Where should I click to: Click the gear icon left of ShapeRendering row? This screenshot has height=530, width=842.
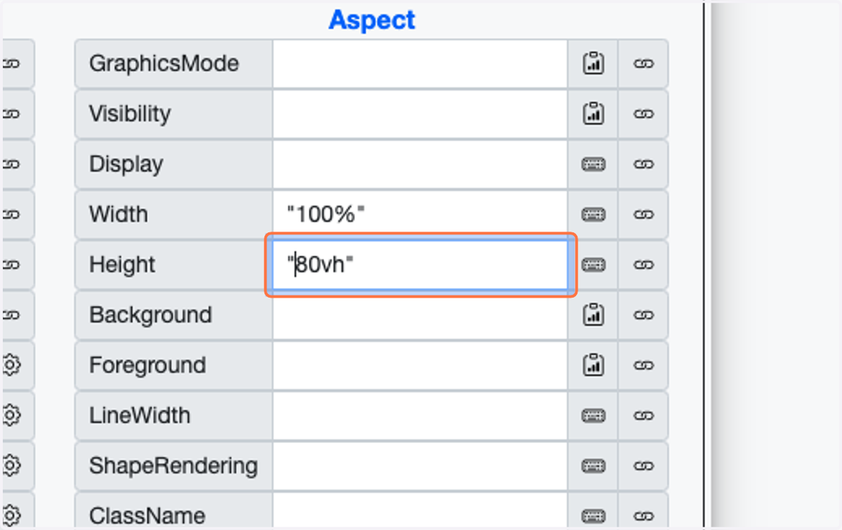pos(11,465)
